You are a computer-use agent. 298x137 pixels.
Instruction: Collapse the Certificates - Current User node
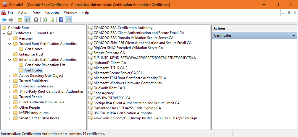pos(4,33)
